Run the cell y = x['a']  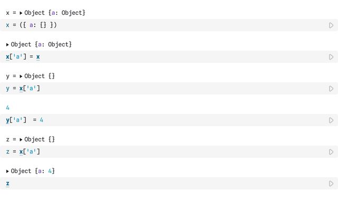point(331,89)
